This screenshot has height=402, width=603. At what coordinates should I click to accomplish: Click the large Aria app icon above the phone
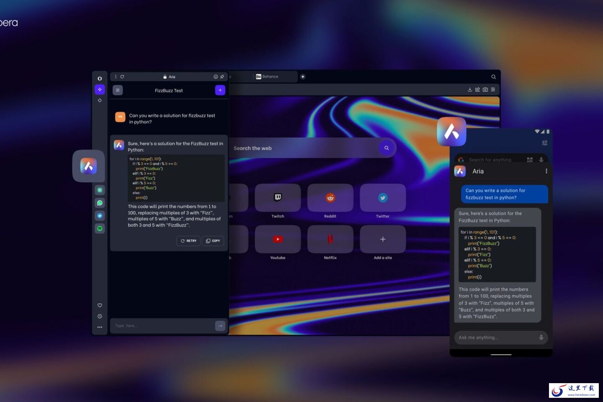[x=451, y=132]
